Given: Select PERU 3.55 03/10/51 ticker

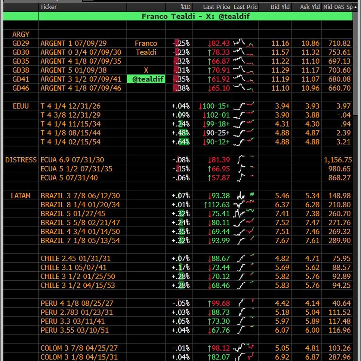Looking at the screenshot, I should pyautogui.click(x=75, y=330).
